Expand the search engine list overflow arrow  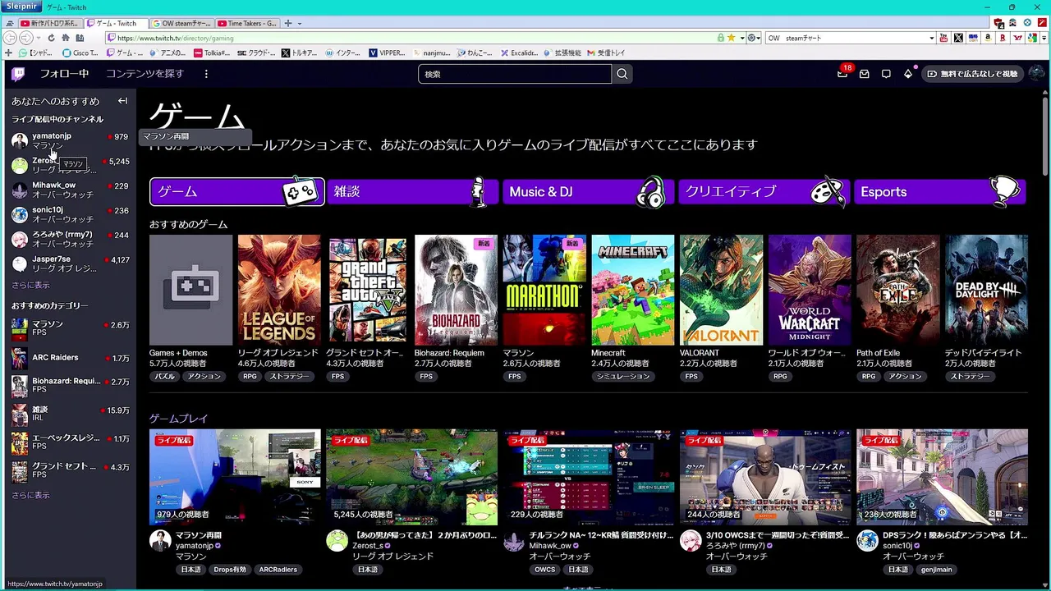click(x=1045, y=38)
